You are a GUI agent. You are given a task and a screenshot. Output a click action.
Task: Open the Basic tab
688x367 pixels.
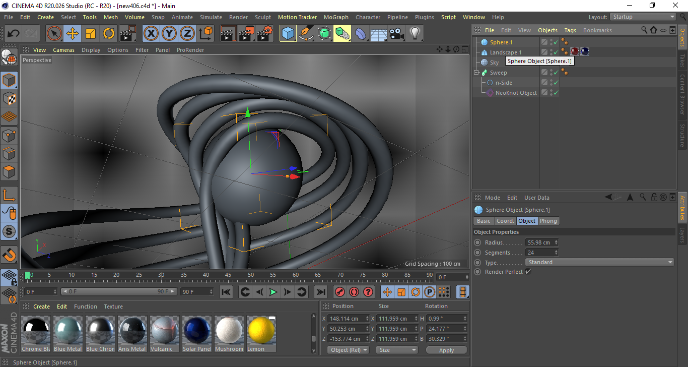484,221
